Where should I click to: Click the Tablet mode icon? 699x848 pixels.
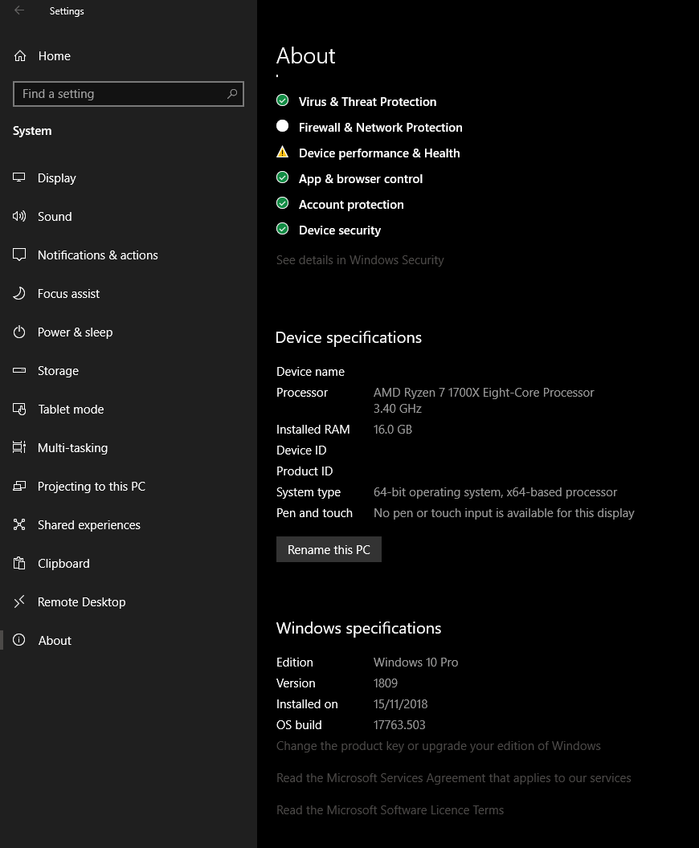19,409
